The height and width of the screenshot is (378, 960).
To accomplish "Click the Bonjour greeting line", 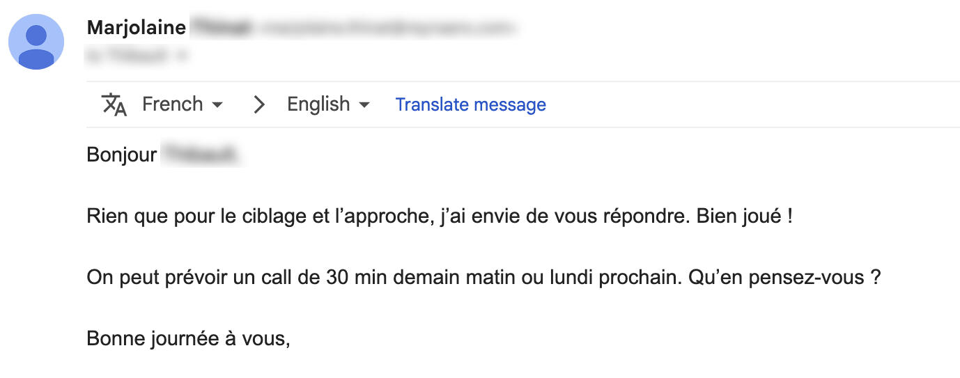I will (x=122, y=155).
